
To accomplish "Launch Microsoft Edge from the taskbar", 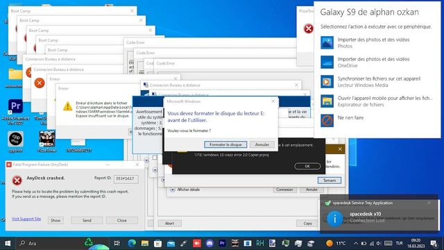I will [131, 243].
